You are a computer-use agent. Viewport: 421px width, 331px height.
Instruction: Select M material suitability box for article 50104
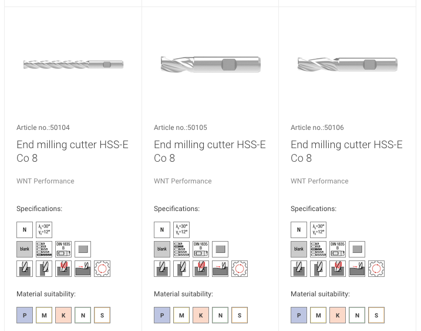tap(44, 315)
